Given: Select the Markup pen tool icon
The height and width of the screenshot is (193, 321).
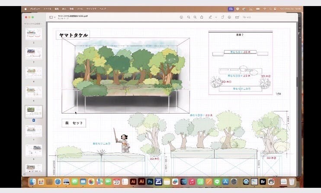Looking at the screenshot, I should (210, 17).
